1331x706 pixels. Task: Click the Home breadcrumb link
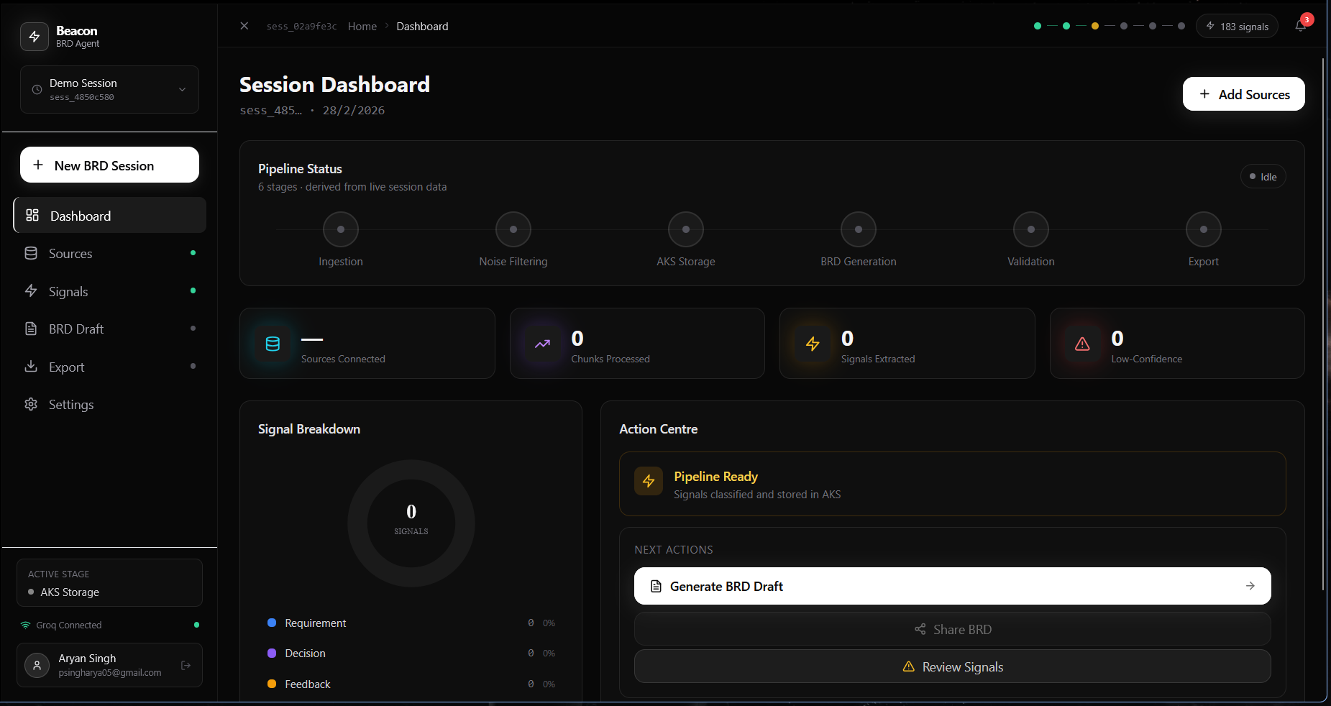click(362, 27)
